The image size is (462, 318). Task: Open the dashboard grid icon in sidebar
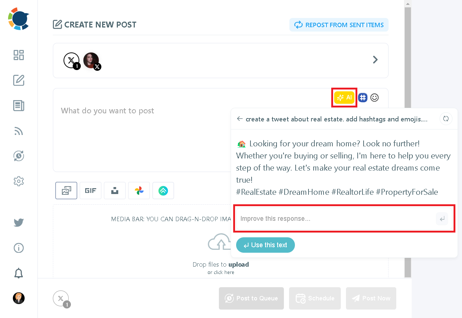pyautogui.click(x=18, y=55)
